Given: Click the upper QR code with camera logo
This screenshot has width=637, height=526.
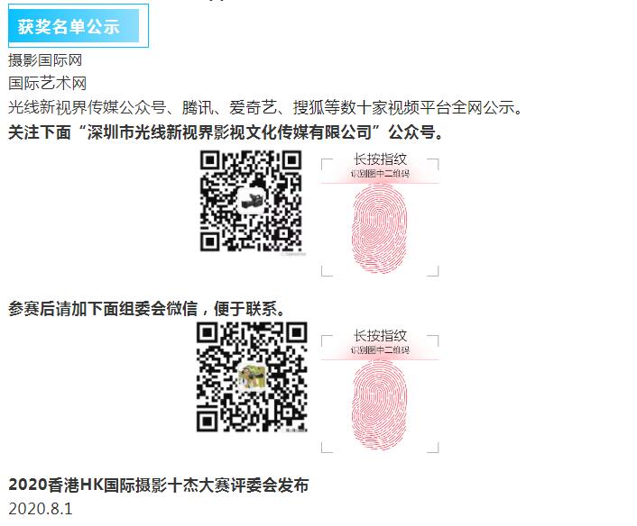Looking at the screenshot, I should pyautogui.click(x=251, y=202).
